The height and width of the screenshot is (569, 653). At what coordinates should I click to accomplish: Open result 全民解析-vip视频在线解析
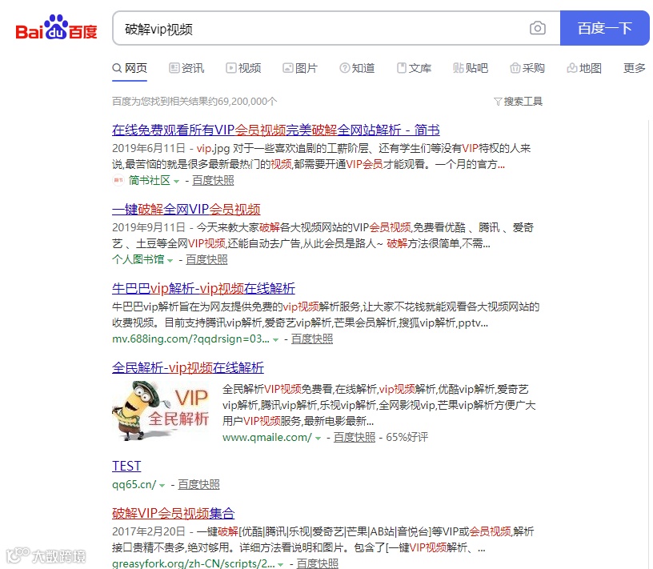pos(188,368)
